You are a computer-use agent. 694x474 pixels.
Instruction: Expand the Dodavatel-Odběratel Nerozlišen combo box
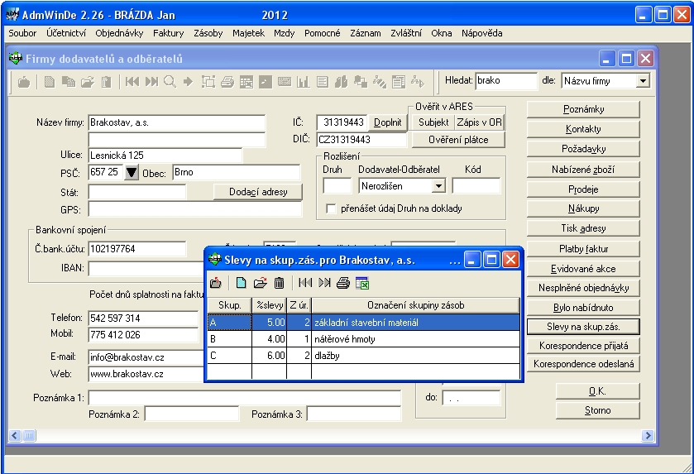coord(438,186)
